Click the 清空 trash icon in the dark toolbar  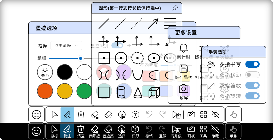point(81,131)
